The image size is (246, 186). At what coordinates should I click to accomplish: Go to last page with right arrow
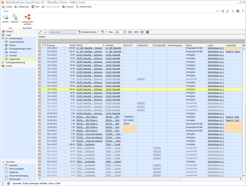(142, 32)
